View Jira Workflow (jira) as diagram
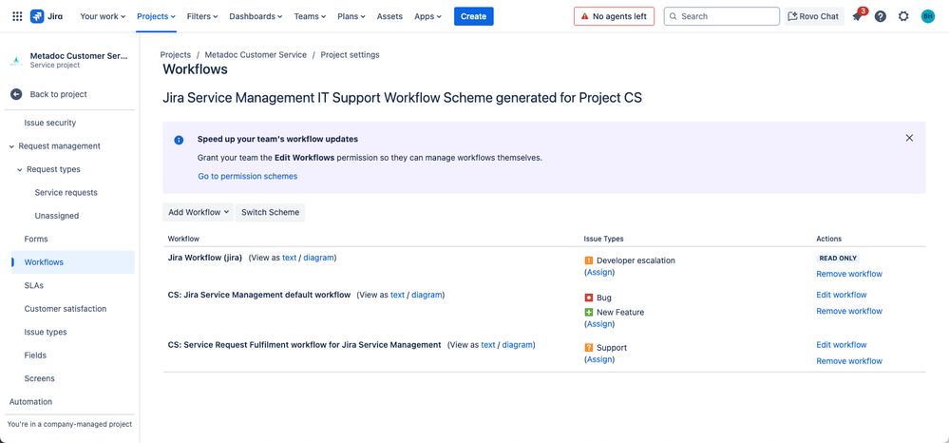This screenshot has width=949, height=443. (x=318, y=258)
